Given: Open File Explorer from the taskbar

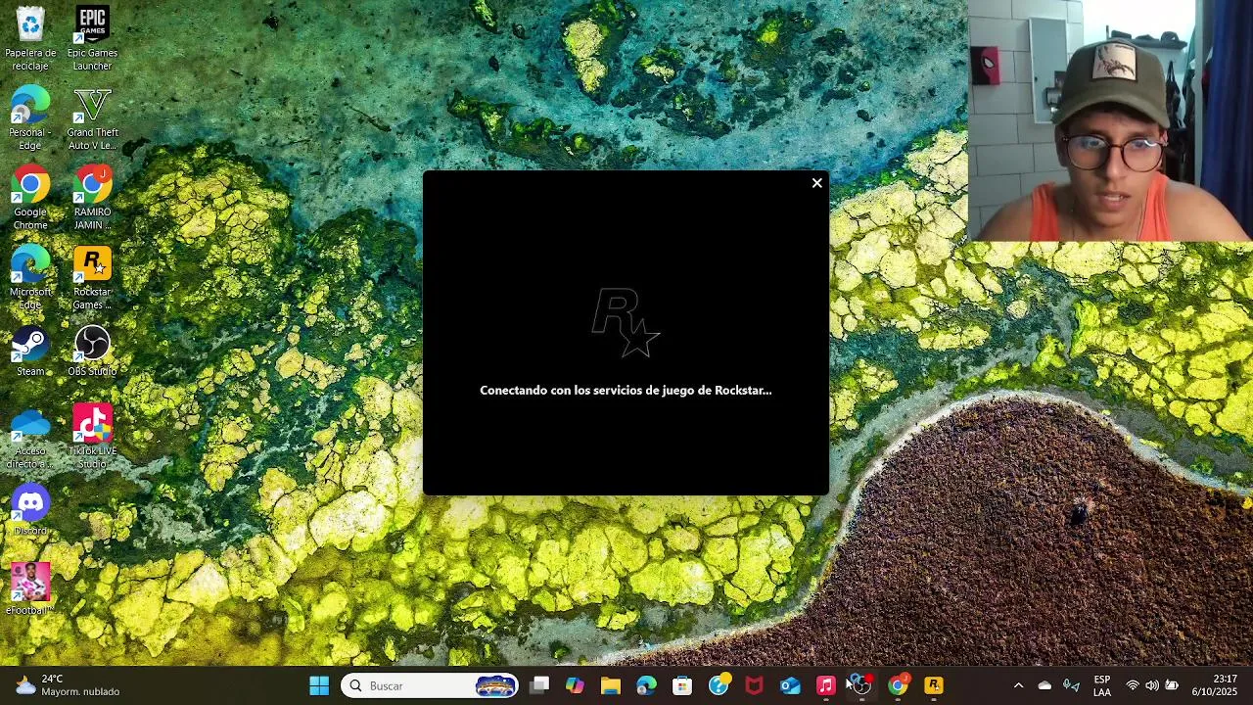Looking at the screenshot, I should coord(611,685).
